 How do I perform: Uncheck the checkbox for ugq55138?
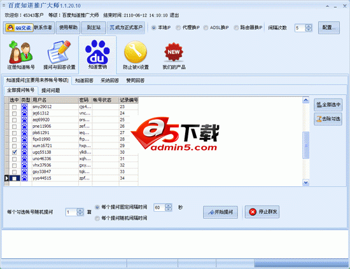14,153
